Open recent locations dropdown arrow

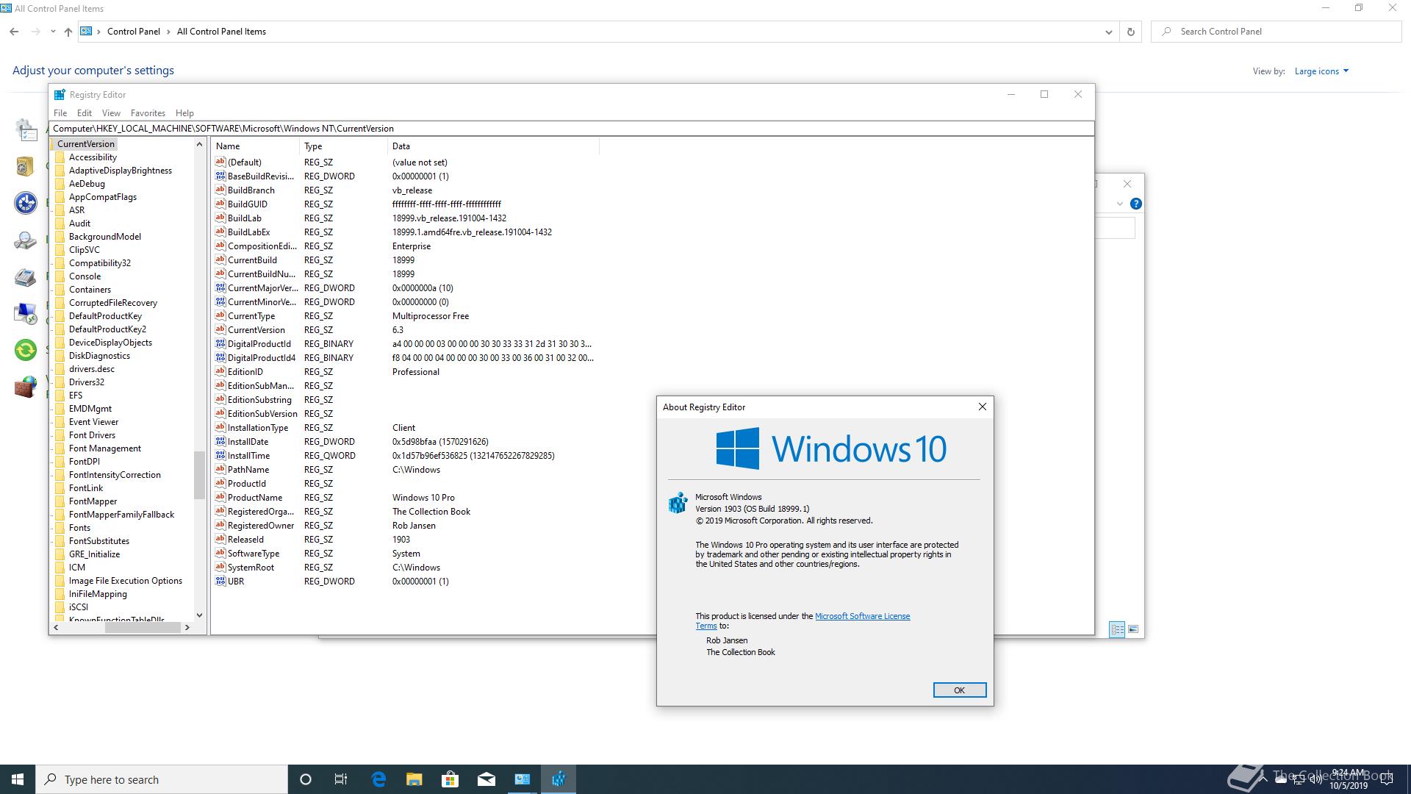(x=53, y=32)
